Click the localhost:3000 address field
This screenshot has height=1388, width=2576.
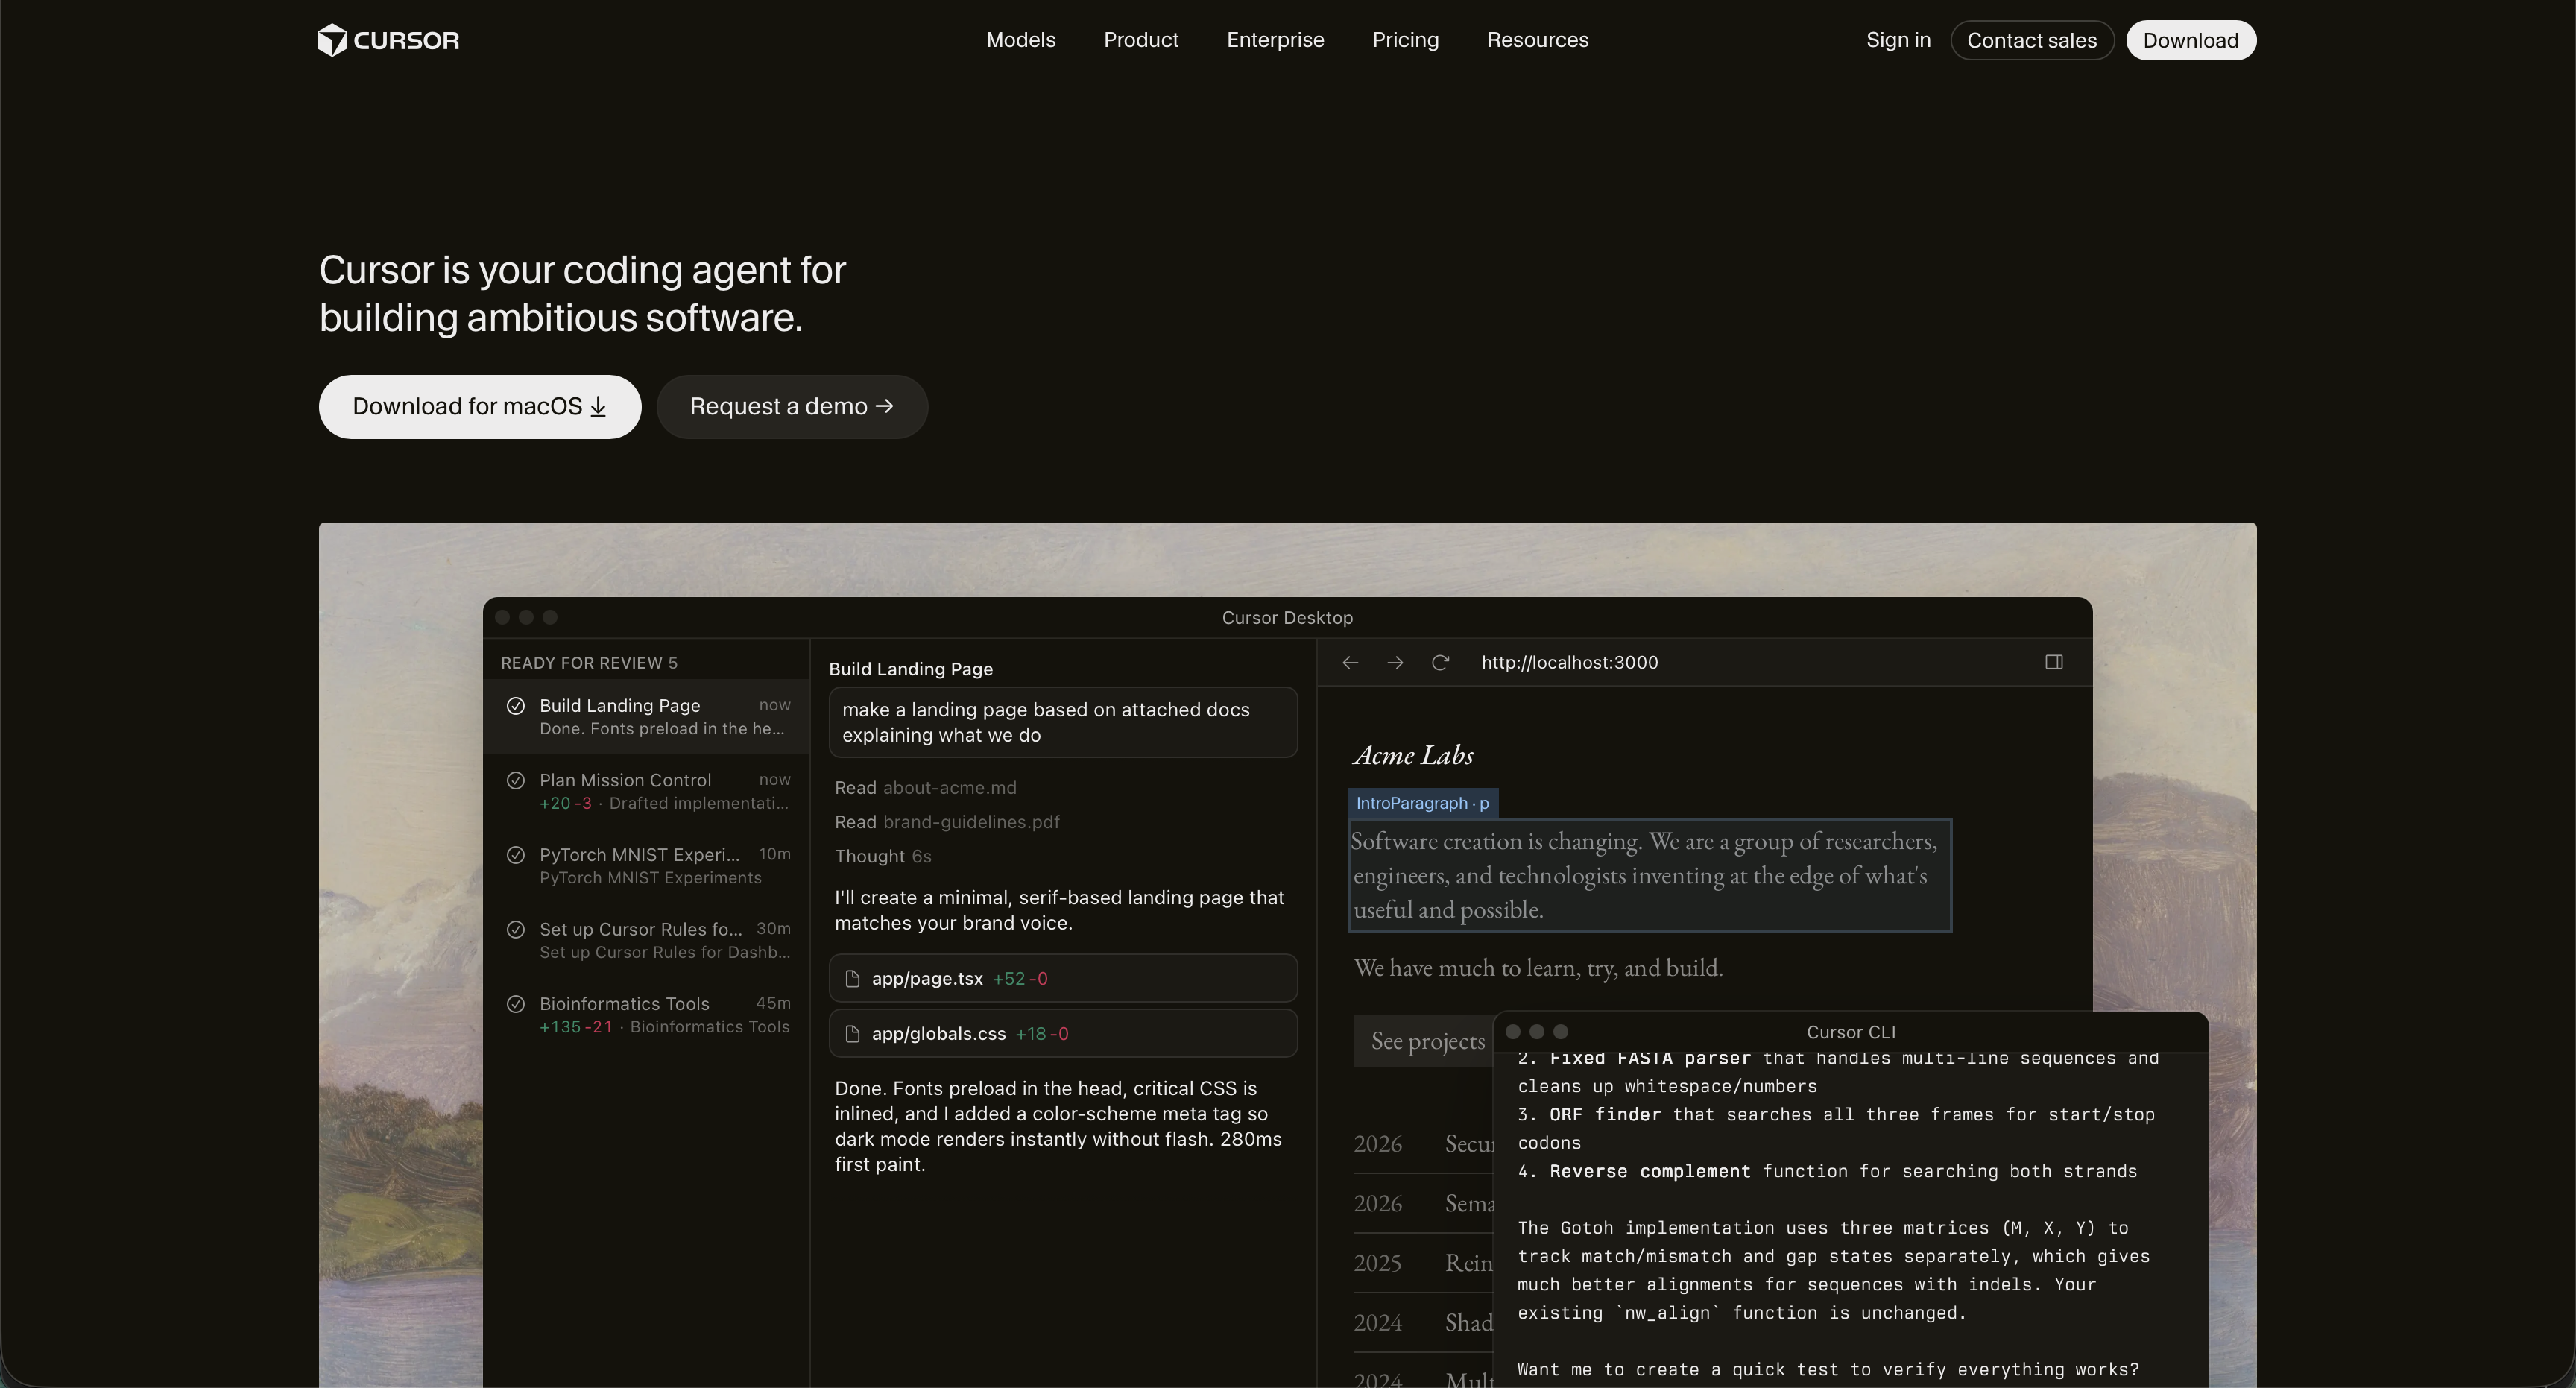[1569, 662]
